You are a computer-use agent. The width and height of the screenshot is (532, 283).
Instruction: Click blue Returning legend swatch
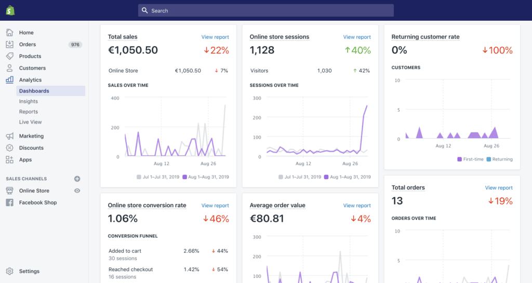(x=488, y=159)
